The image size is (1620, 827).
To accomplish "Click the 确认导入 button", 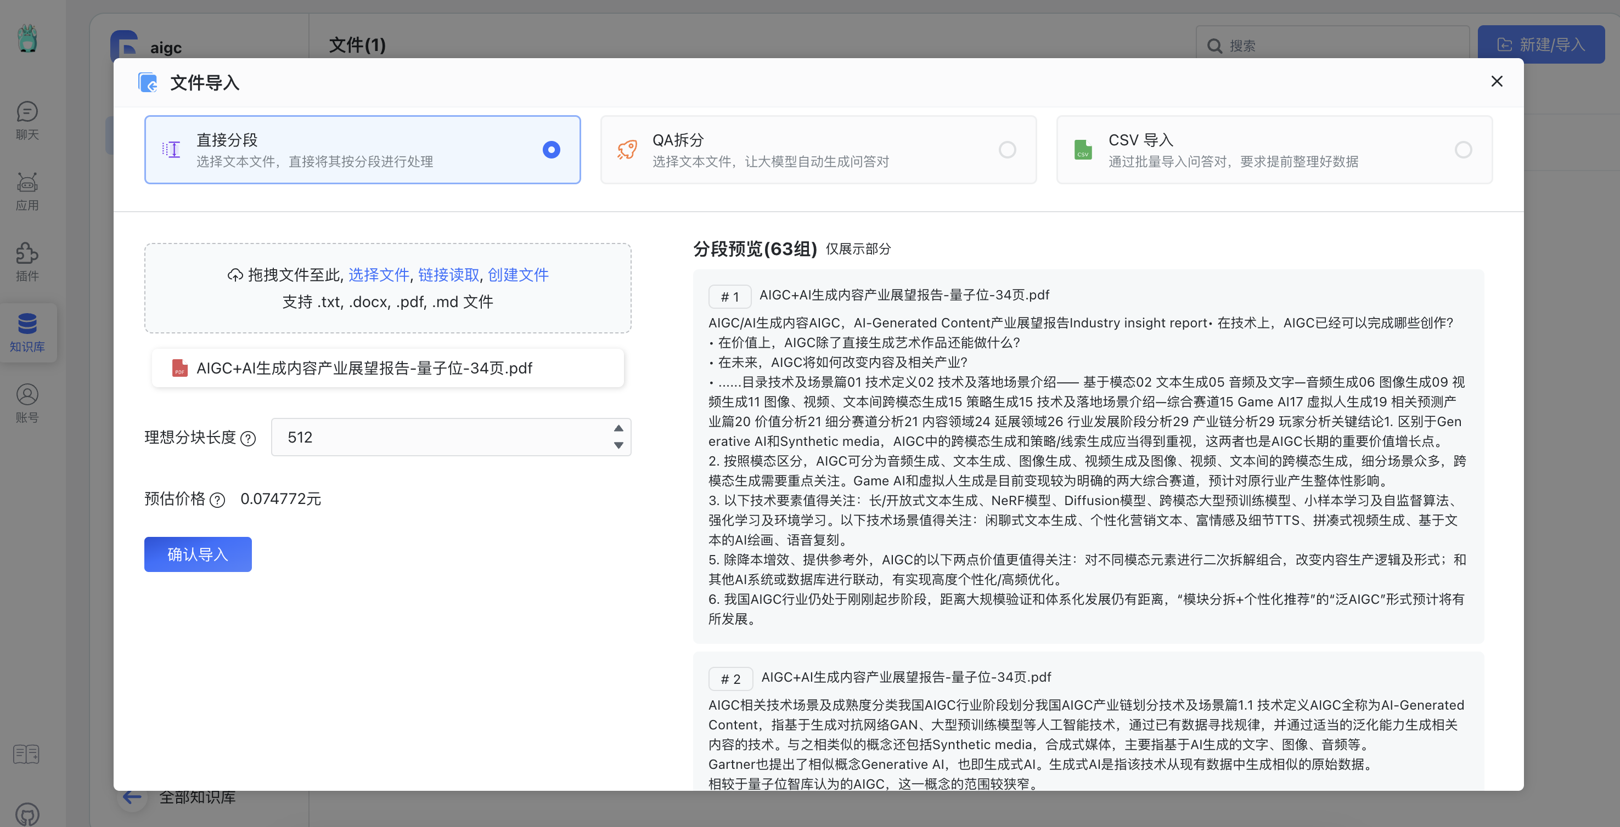I will [198, 554].
